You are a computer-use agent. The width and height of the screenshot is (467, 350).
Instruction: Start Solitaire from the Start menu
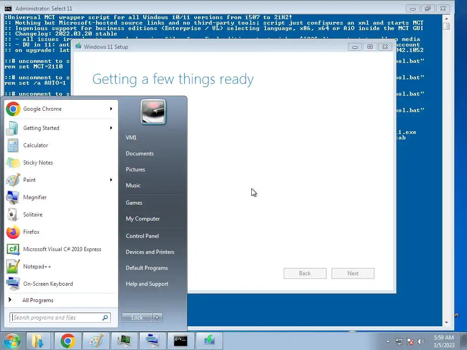pyautogui.click(x=61, y=214)
